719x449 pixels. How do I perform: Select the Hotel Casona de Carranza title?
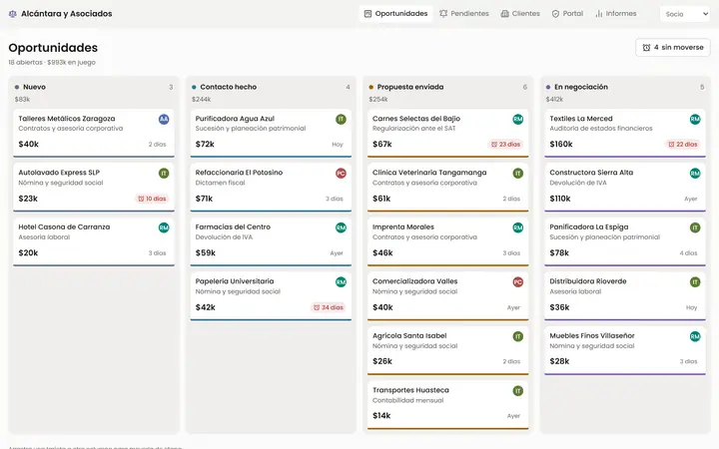[x=64, y=226]
